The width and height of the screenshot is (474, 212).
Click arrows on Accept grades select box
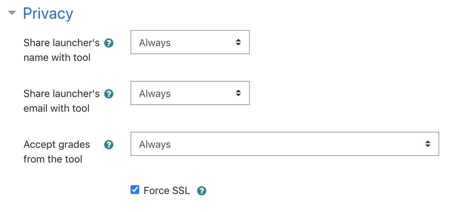click(x=428, y=144)
